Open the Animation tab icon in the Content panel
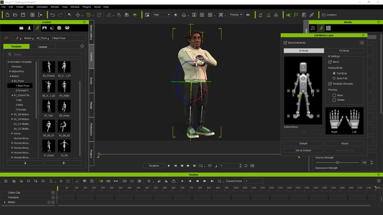The image size is (383, 215). (37, 28)
